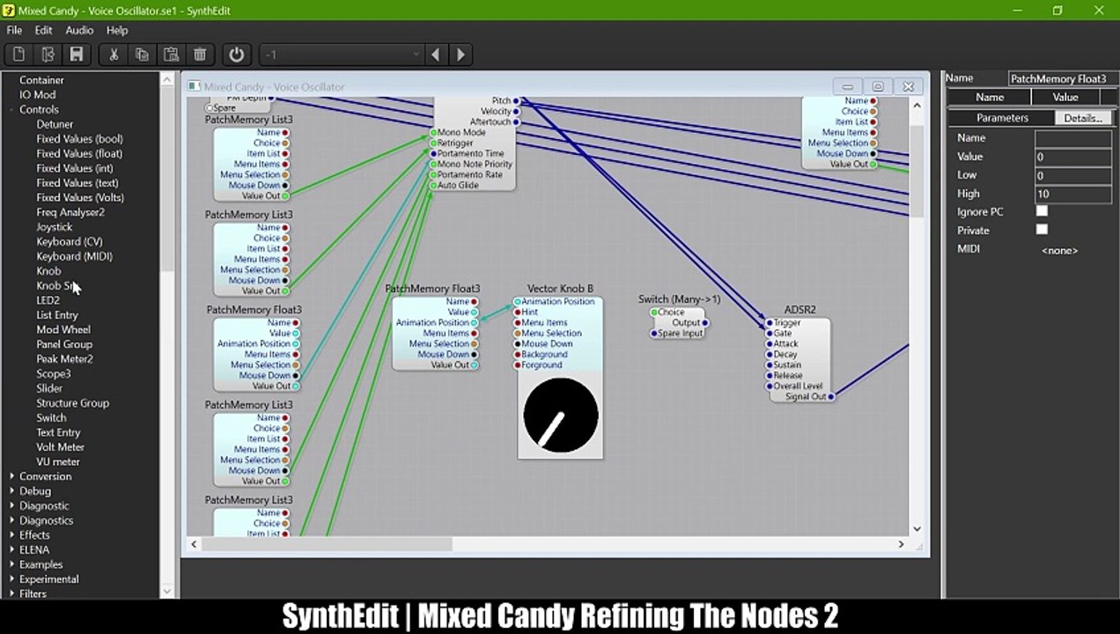The image size is (1120, 634).
Task: Click module list scrollbar thumb
Action: pyautogui.click(x=167, y=177)
